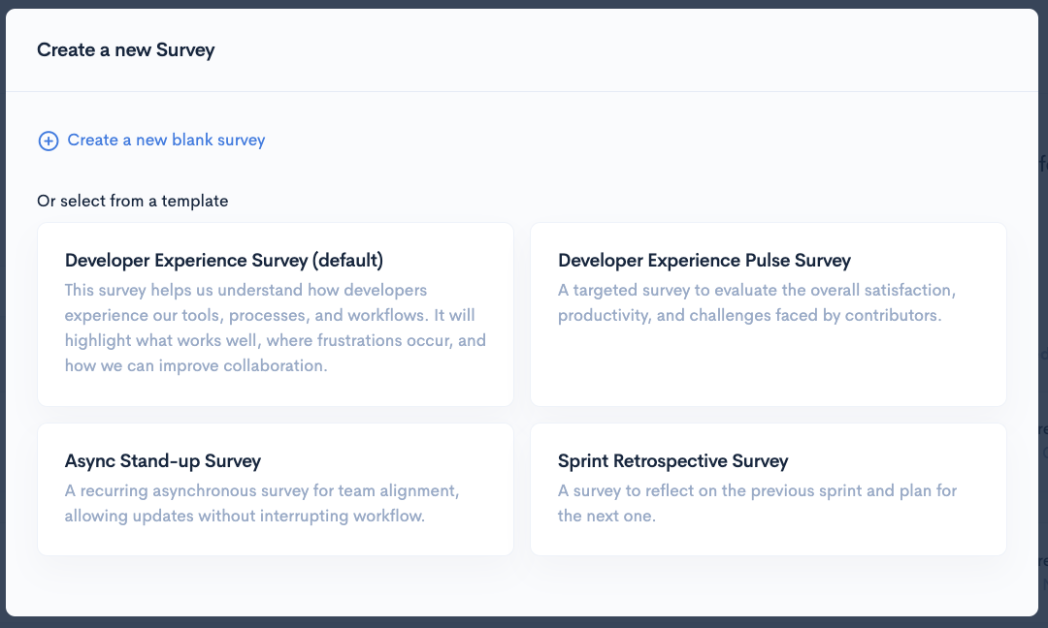The image size is (1048, 628).
Task: Click the Async Stand-up Survey title text
Action: 163,461
